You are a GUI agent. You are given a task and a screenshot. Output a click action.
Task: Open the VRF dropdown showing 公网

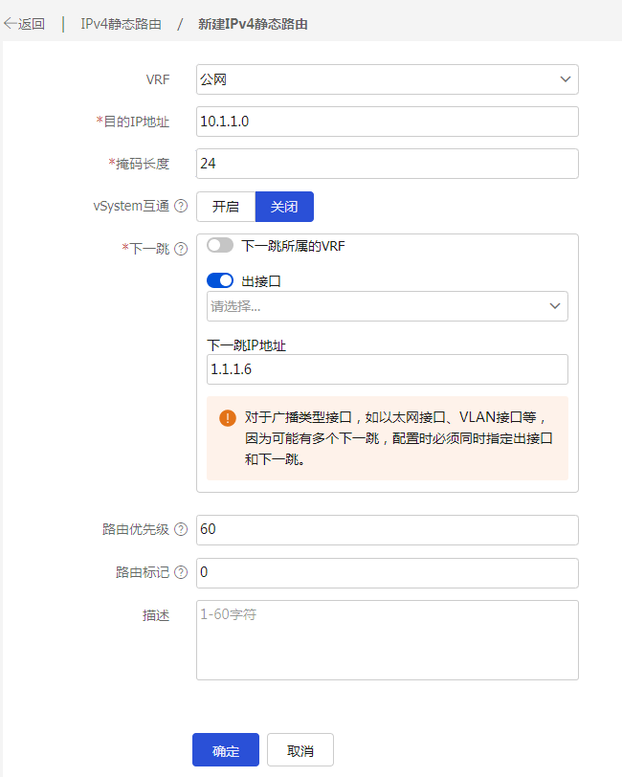387,79
